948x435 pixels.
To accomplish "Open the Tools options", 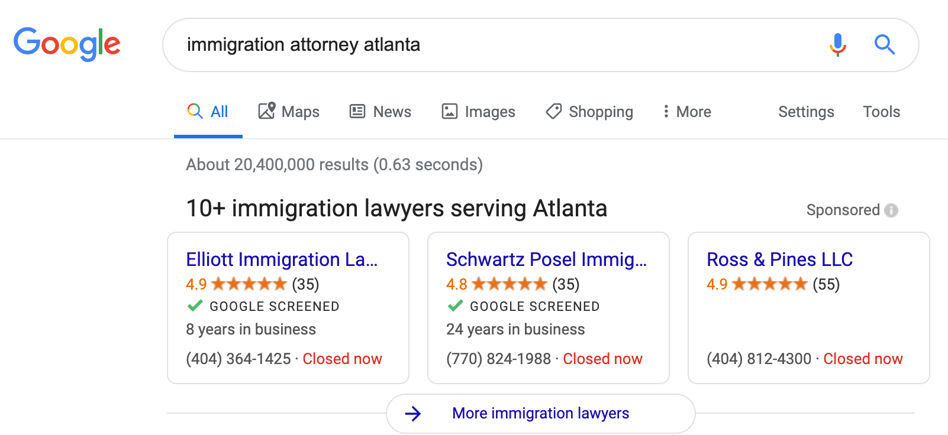I will tap(881, 112).
